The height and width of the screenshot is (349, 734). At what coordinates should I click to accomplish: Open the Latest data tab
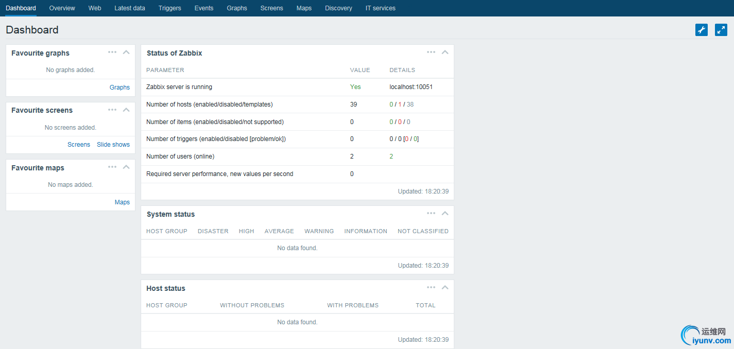click(130, 8)
